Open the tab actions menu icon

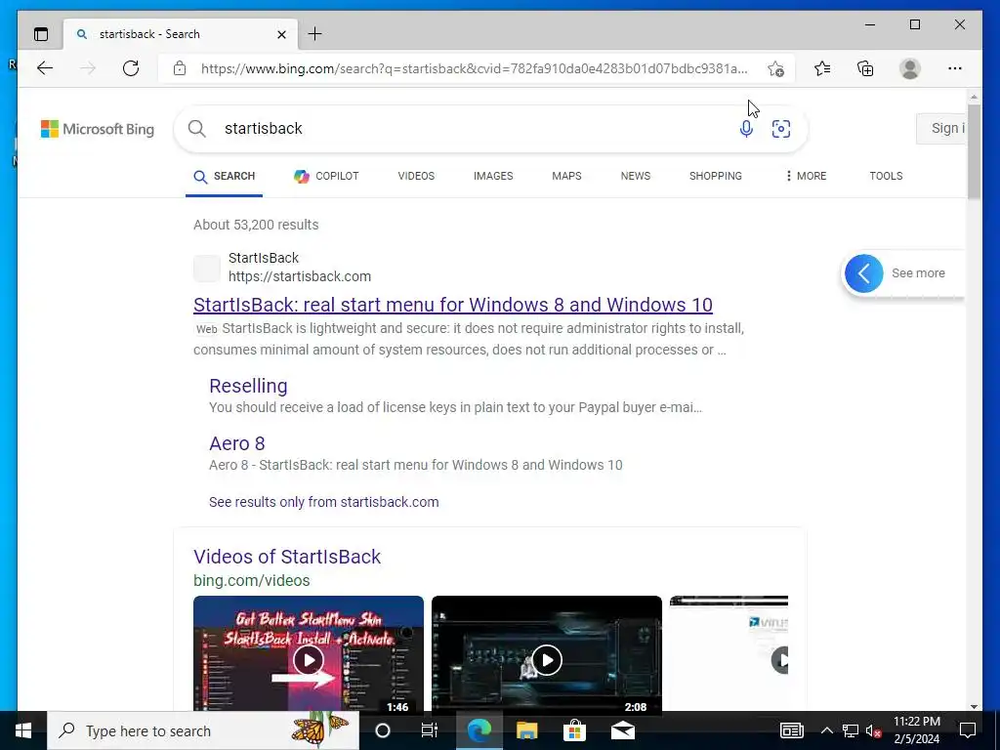tap(41, 34)
